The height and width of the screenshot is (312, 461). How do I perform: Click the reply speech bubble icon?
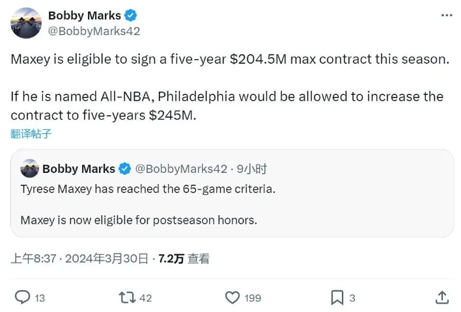coord(22,297)
